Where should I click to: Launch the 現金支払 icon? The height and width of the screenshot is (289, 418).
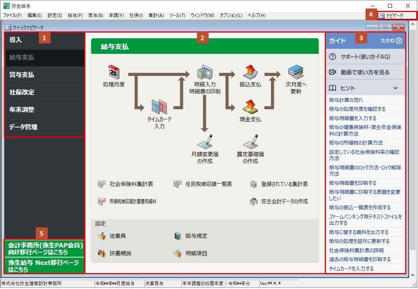pos(250,107)
